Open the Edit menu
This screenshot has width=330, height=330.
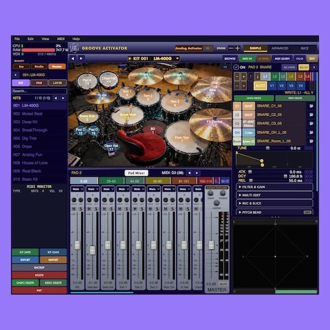30,39
